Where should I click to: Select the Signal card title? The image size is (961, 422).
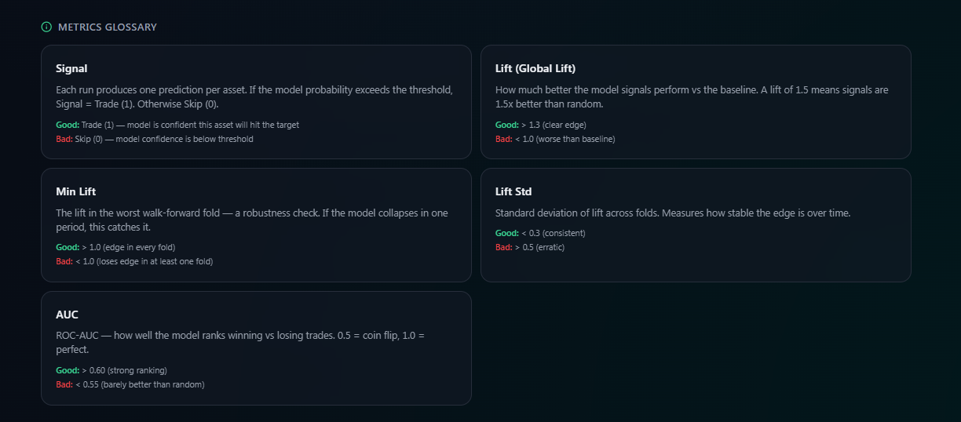(71, 69)
